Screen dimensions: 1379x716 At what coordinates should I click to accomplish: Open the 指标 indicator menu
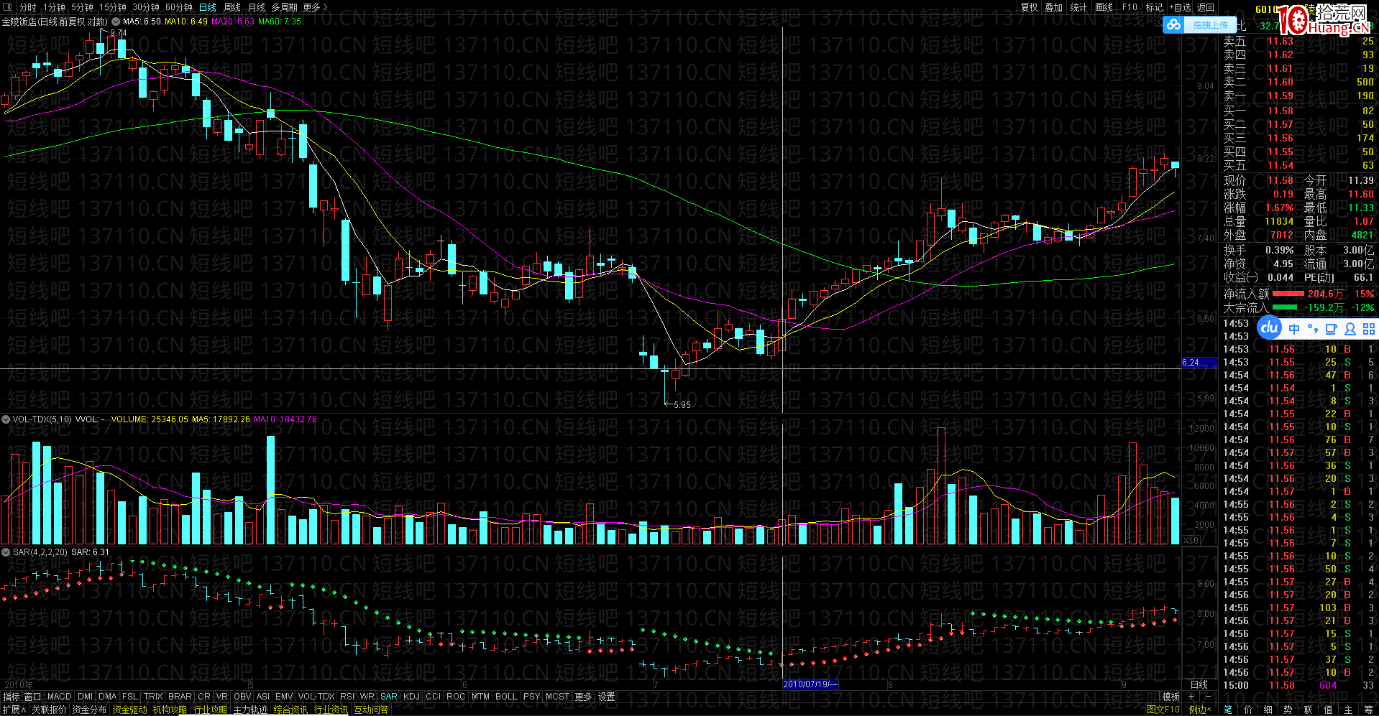coord(12,697)
